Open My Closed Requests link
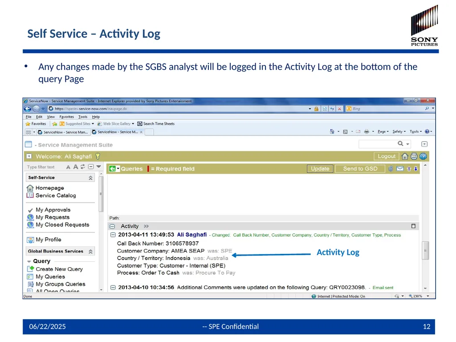This screenshot has width=456, height=342. [x=62, y=225]
